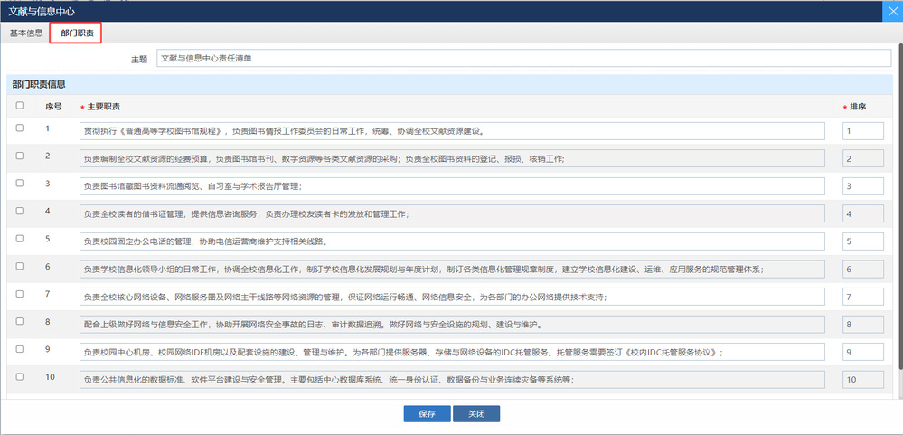Mark the checkbox for row 10
The width and height of the screenshot is (903, 435).
(x=20, y=377)
